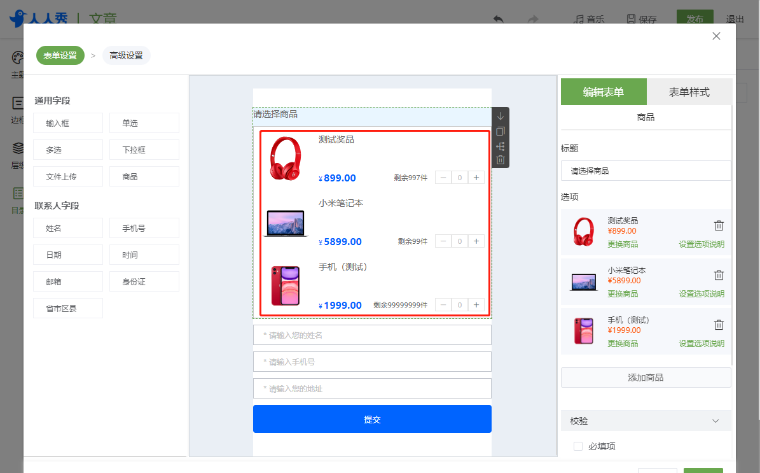Open 音乐 music setting in top bar

(589, 19)
